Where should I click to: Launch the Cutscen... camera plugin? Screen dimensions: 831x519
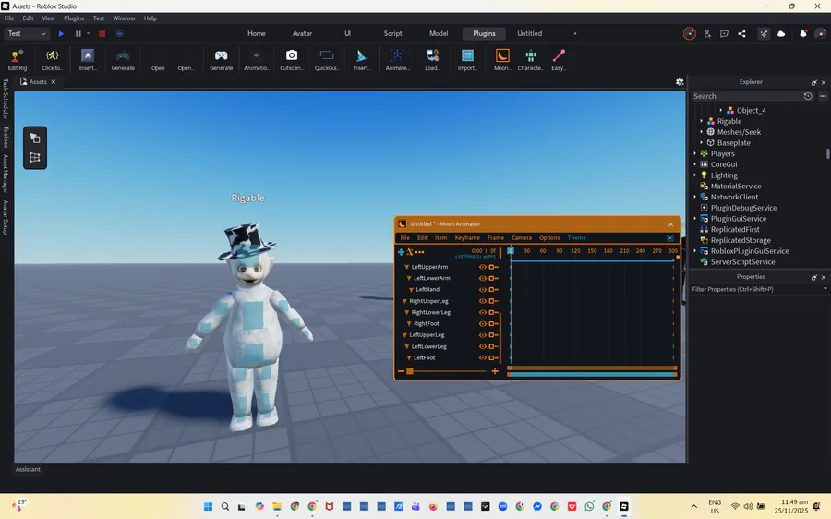(292, 59)
